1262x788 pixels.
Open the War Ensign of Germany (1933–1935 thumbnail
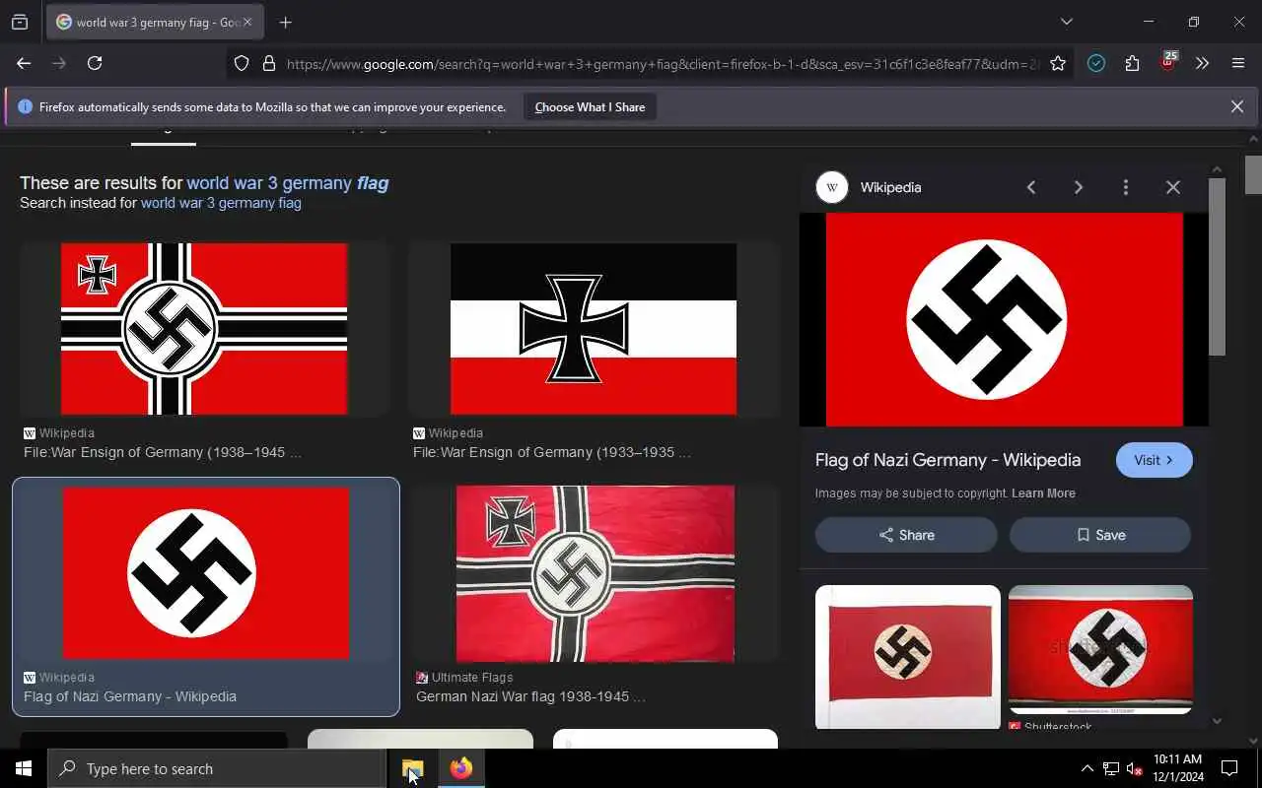tap(594, 329)
